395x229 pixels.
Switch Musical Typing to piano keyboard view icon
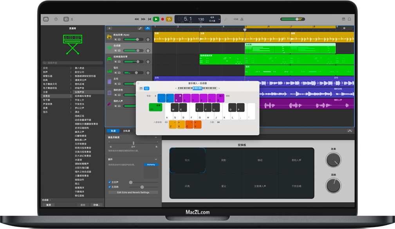[141, 88]
